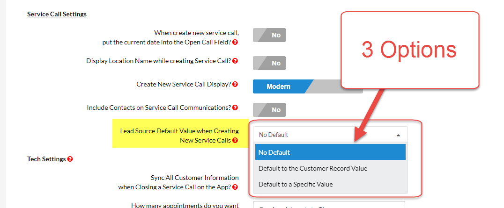Toggle the Open Call Field current date switch

269,35
